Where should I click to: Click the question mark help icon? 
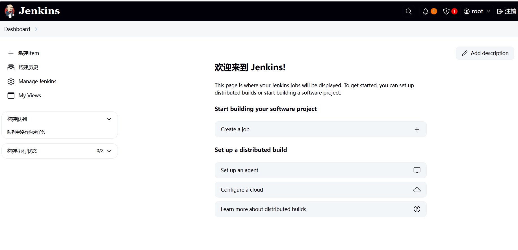(x=417, y=209)
